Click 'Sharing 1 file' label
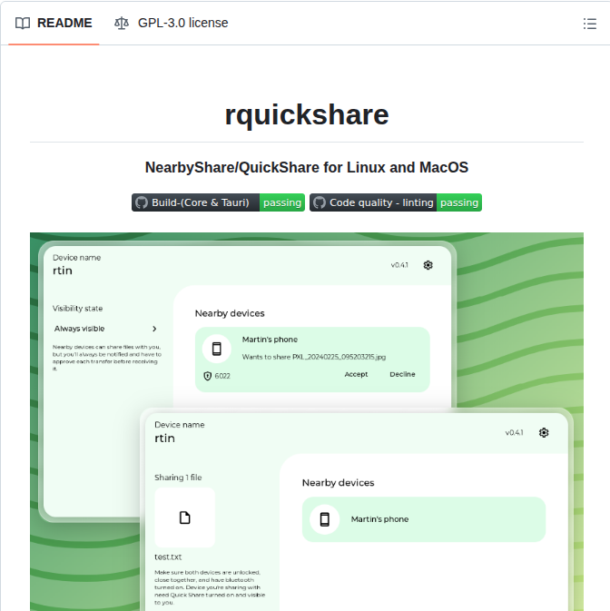 178,478
